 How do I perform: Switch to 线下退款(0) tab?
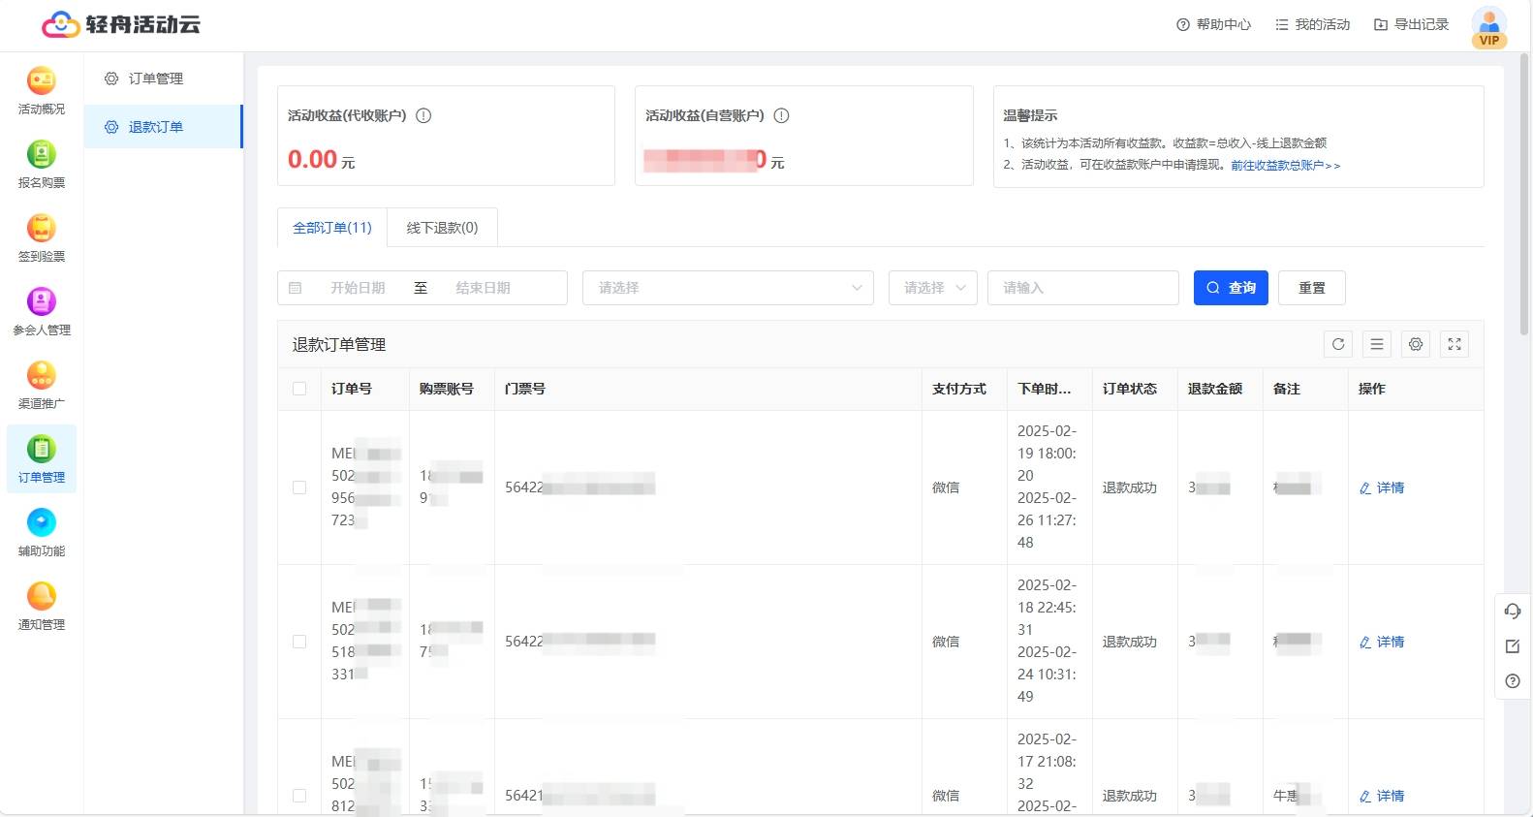click(x=442, y=228)
